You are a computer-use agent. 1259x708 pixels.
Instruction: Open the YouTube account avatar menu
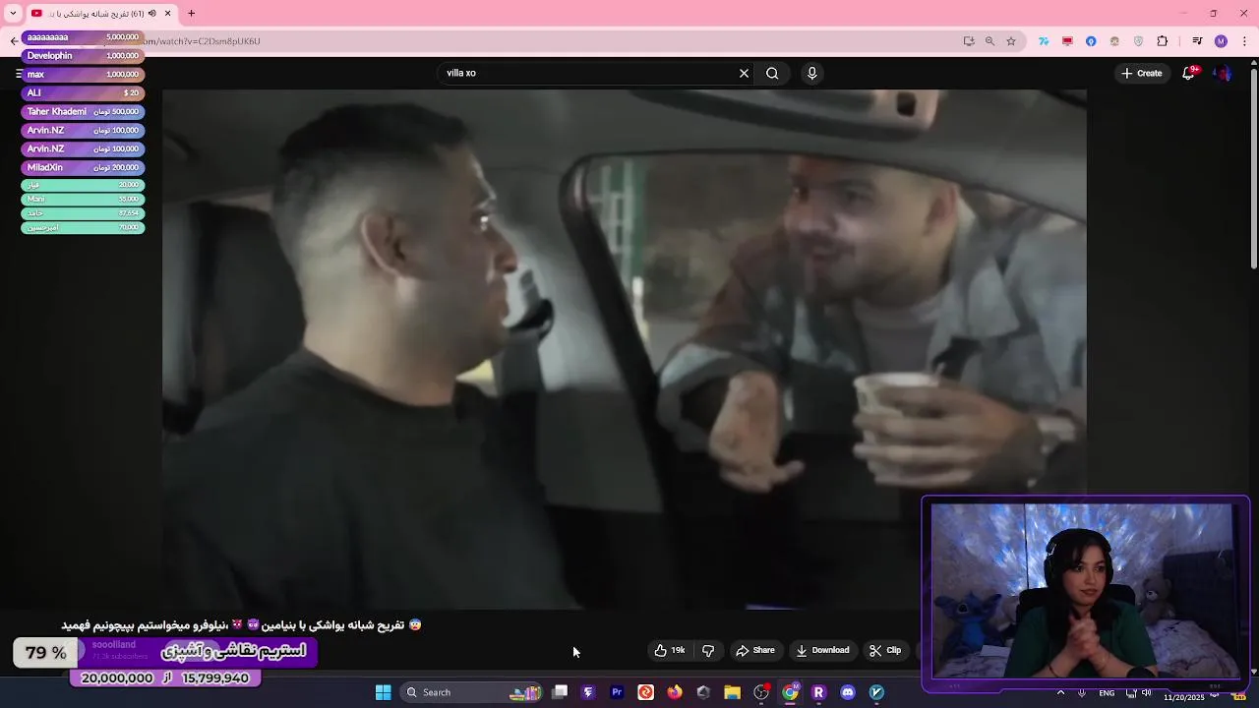pos(1223,73)
